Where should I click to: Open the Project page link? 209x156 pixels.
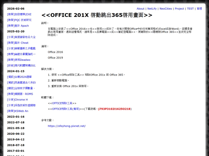click(x=180, y=8)
